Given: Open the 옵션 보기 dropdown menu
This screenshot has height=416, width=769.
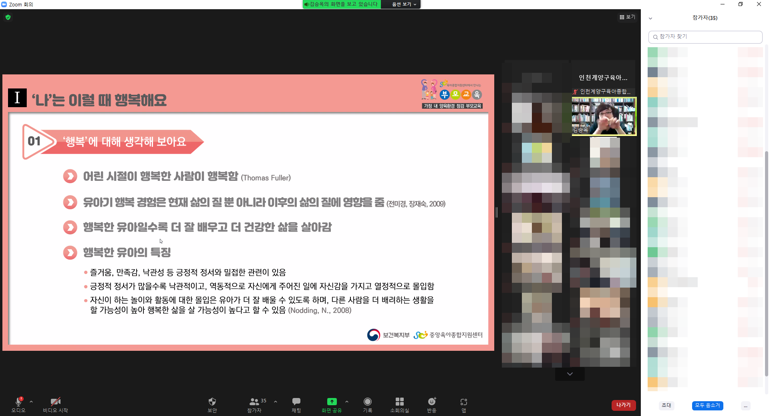Looking at the screenshot, I should pyautogui.click(x=404, y=4).
